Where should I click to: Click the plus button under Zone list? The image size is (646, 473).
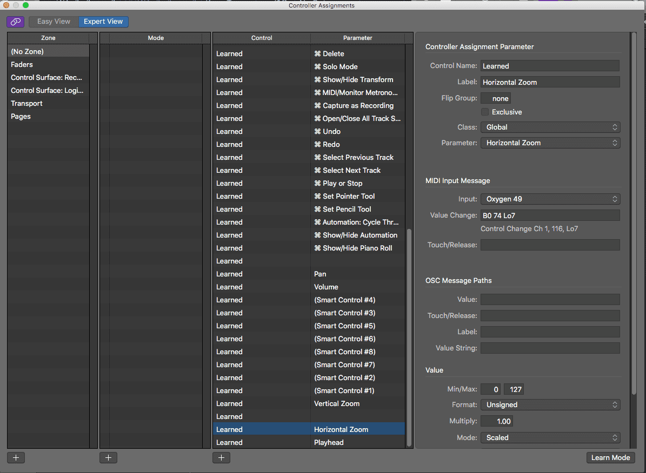[x=16, y=457]
